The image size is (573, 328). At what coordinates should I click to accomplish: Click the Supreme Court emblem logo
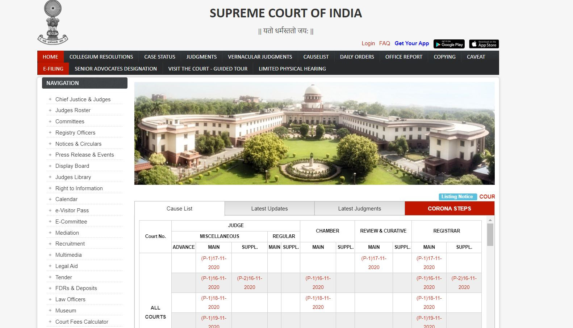pyautogui.click(x=53, y=22)
